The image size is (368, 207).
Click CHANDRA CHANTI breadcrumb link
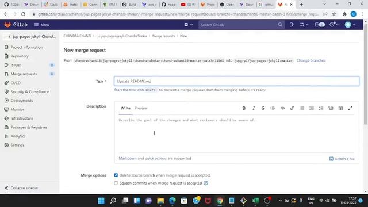coord(77,36)
